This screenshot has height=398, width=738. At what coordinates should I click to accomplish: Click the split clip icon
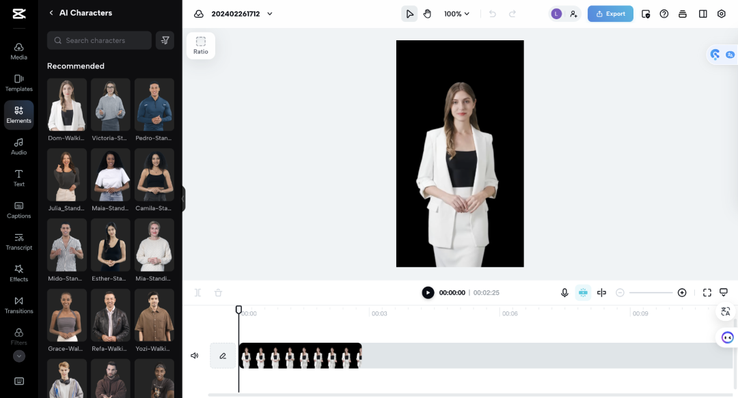(x=601, y=293)
